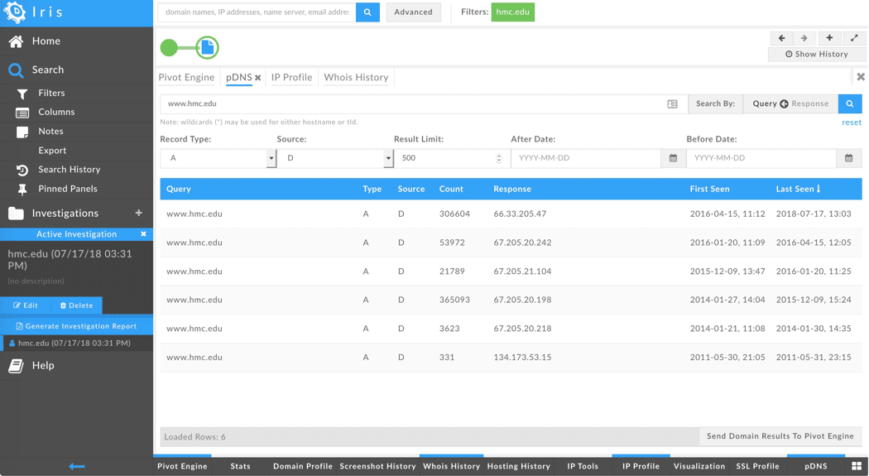The height and width of the screenshot is (476, 869).
Task: Click response IP 134.173.53.15
Action: pos(522,358)
